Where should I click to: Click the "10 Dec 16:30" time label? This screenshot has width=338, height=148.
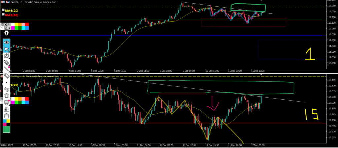coord(75,145)
